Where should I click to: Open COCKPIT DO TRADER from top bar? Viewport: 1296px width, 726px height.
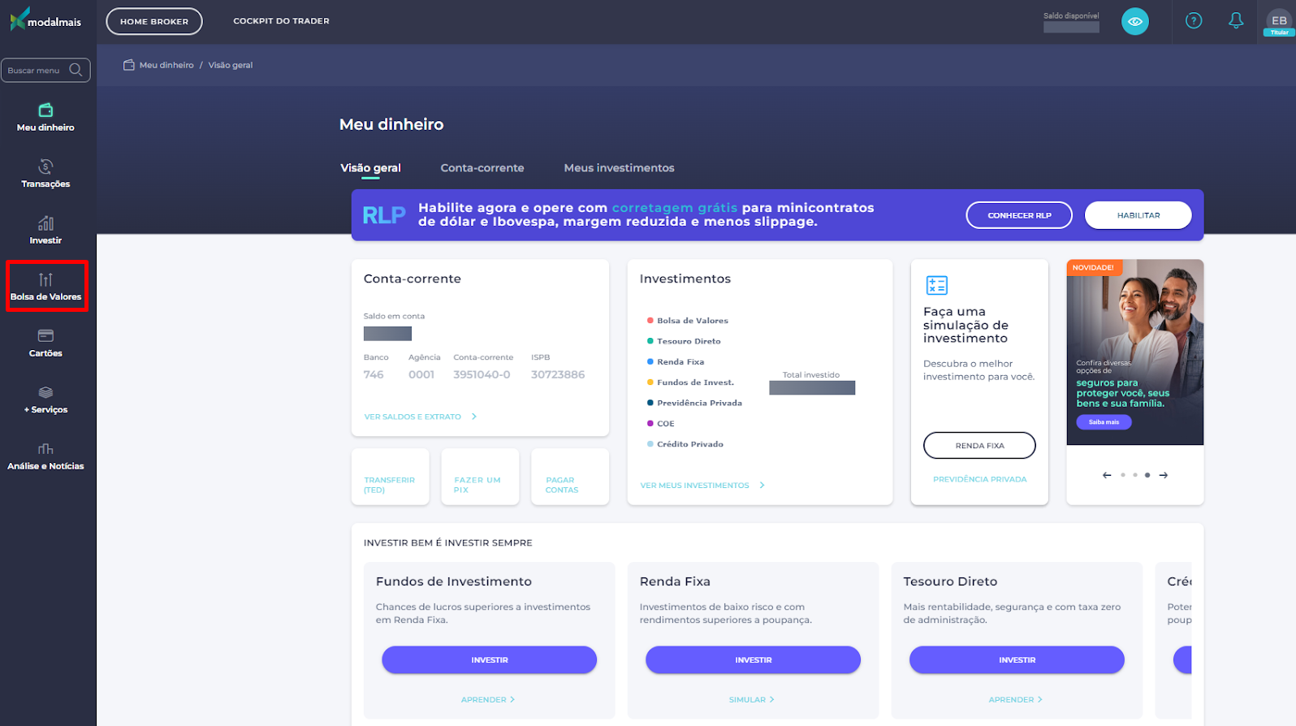281,21
